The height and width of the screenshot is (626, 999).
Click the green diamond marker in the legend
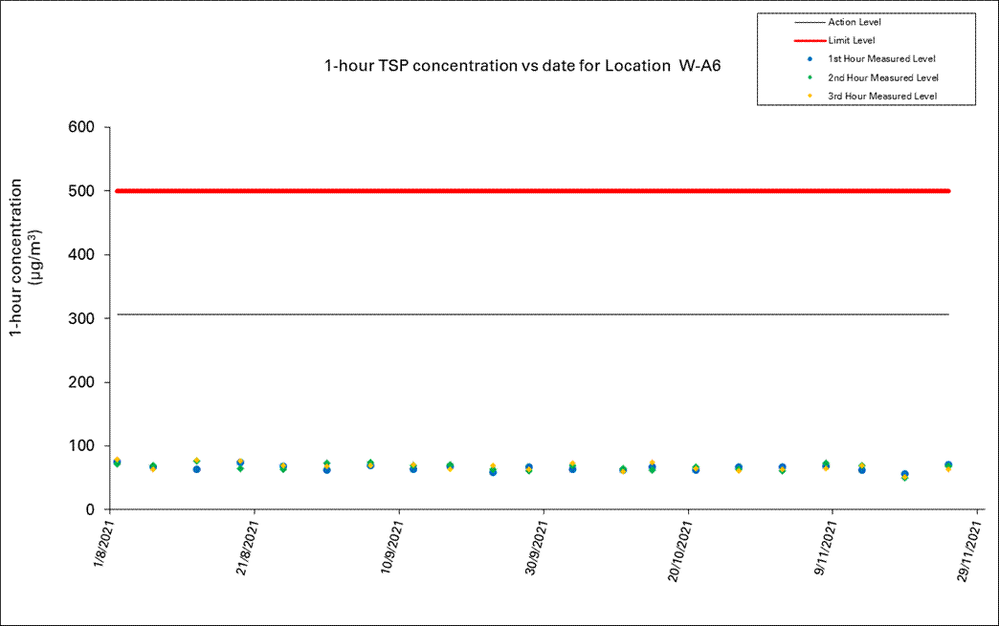pos(810,77)
